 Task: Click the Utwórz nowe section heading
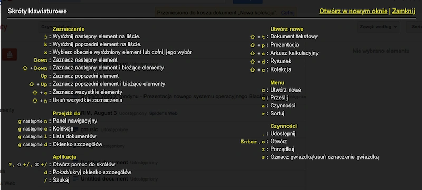(x=286, y=29)
